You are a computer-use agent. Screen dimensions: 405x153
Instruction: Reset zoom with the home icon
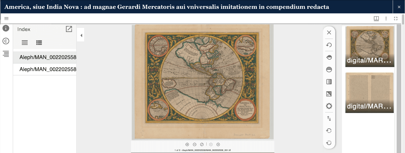202,144
